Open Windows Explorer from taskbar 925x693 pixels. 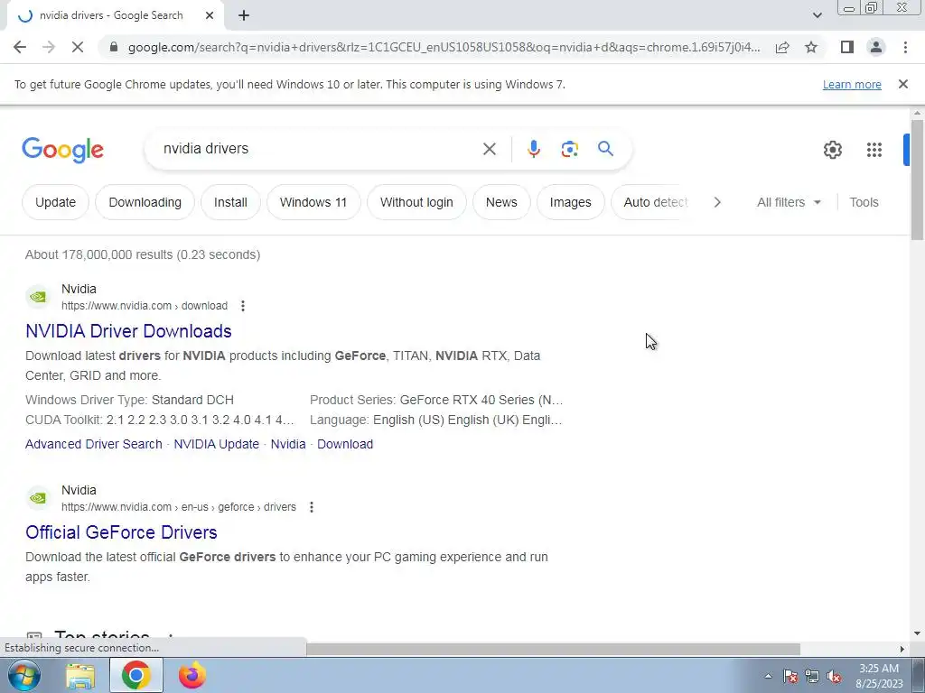tap(80, 676)
